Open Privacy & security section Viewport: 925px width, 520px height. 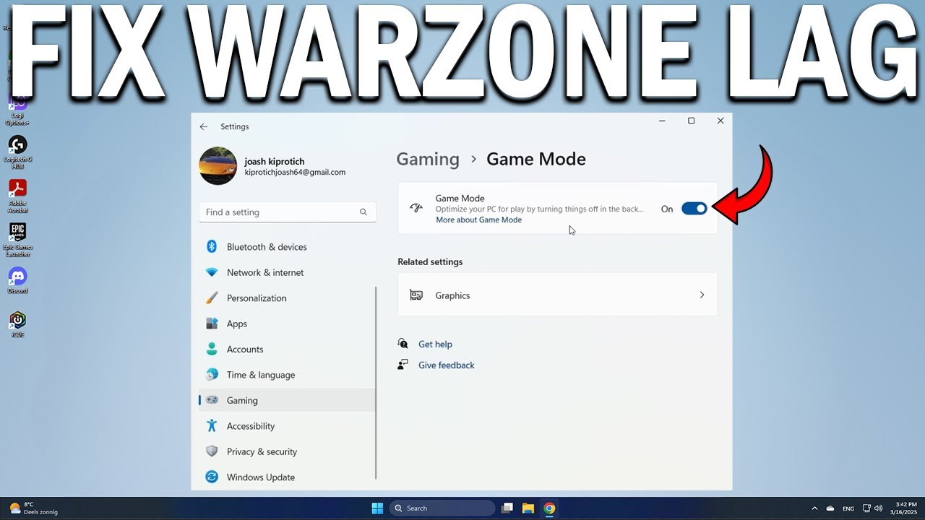point(287,451)
